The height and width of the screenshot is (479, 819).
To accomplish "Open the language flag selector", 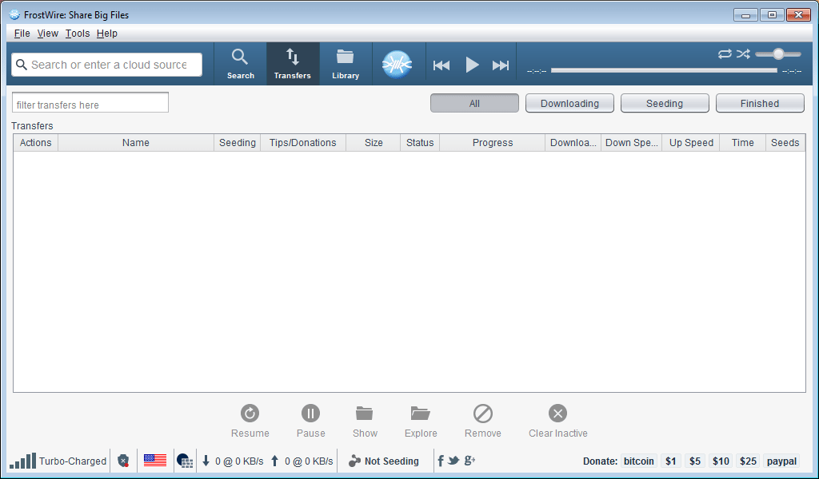I will [x=155, y=460].
